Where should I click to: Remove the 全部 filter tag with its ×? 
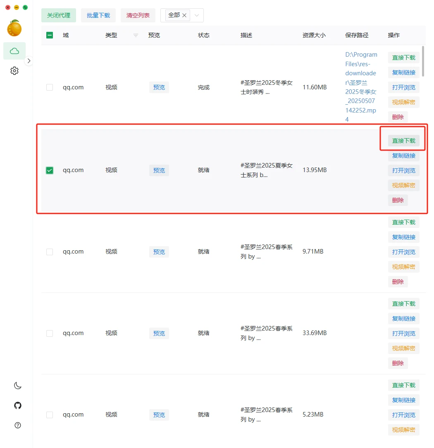click(x=184, y=15)
